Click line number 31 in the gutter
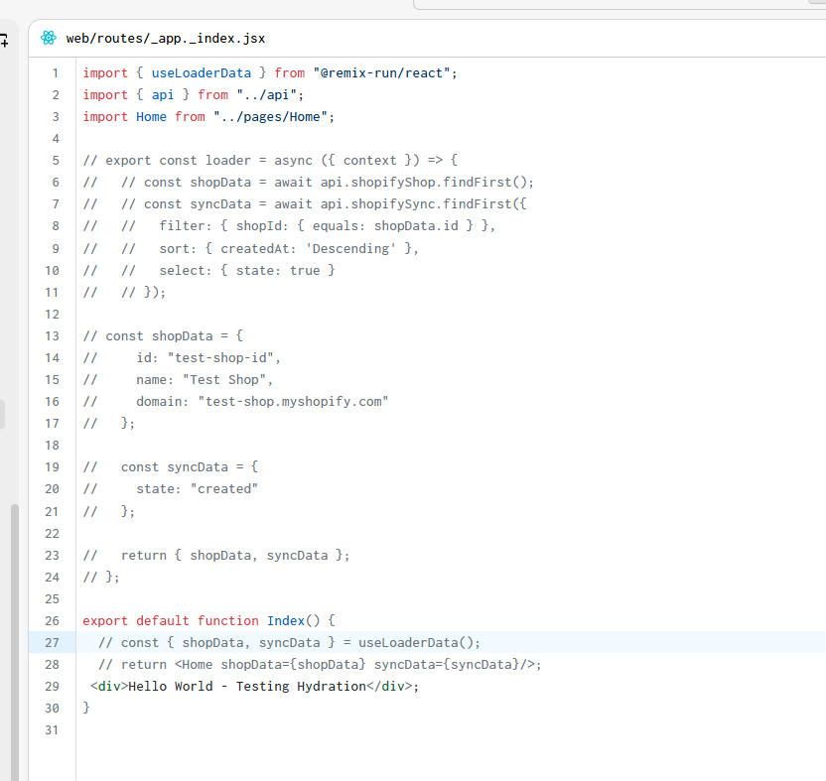 click(53, 730)
